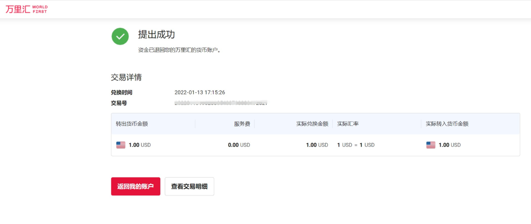531x224 pixels.
Task: Click the 实际转入货币金额 column header
Action: [x=447, y=124]
